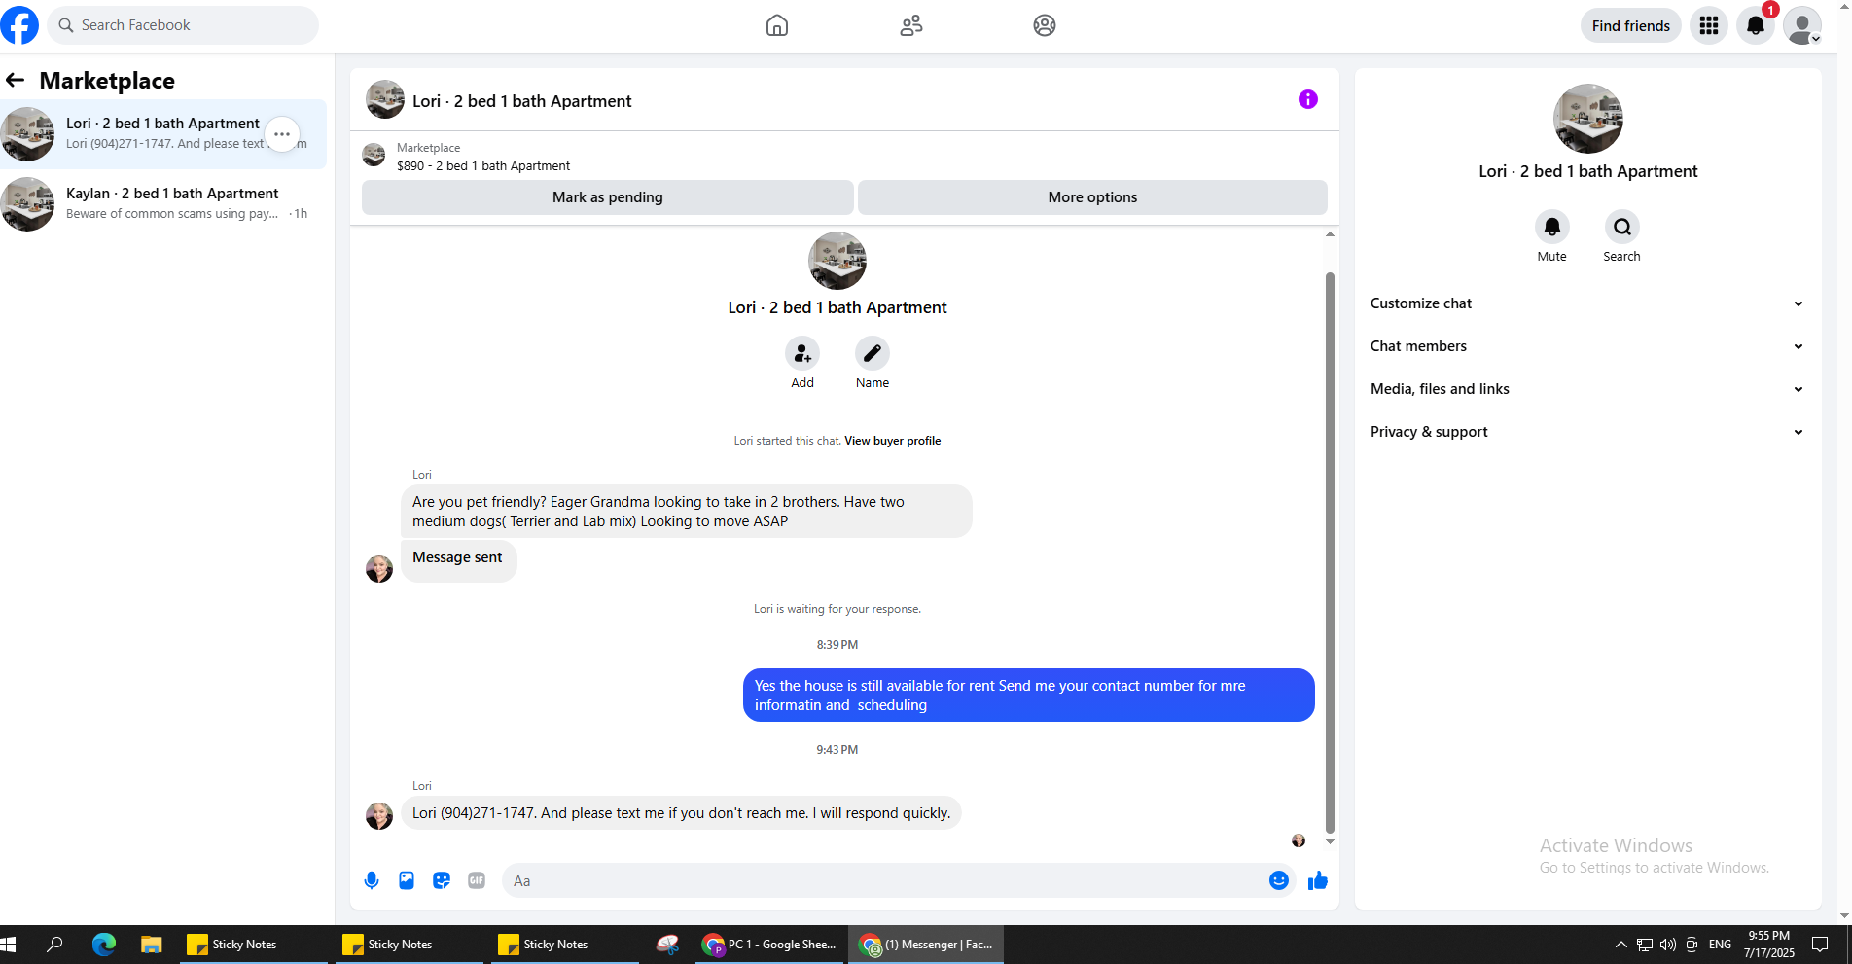Open the apps grid menu
Screen dimensions: 1852x964
(1709, 25)
